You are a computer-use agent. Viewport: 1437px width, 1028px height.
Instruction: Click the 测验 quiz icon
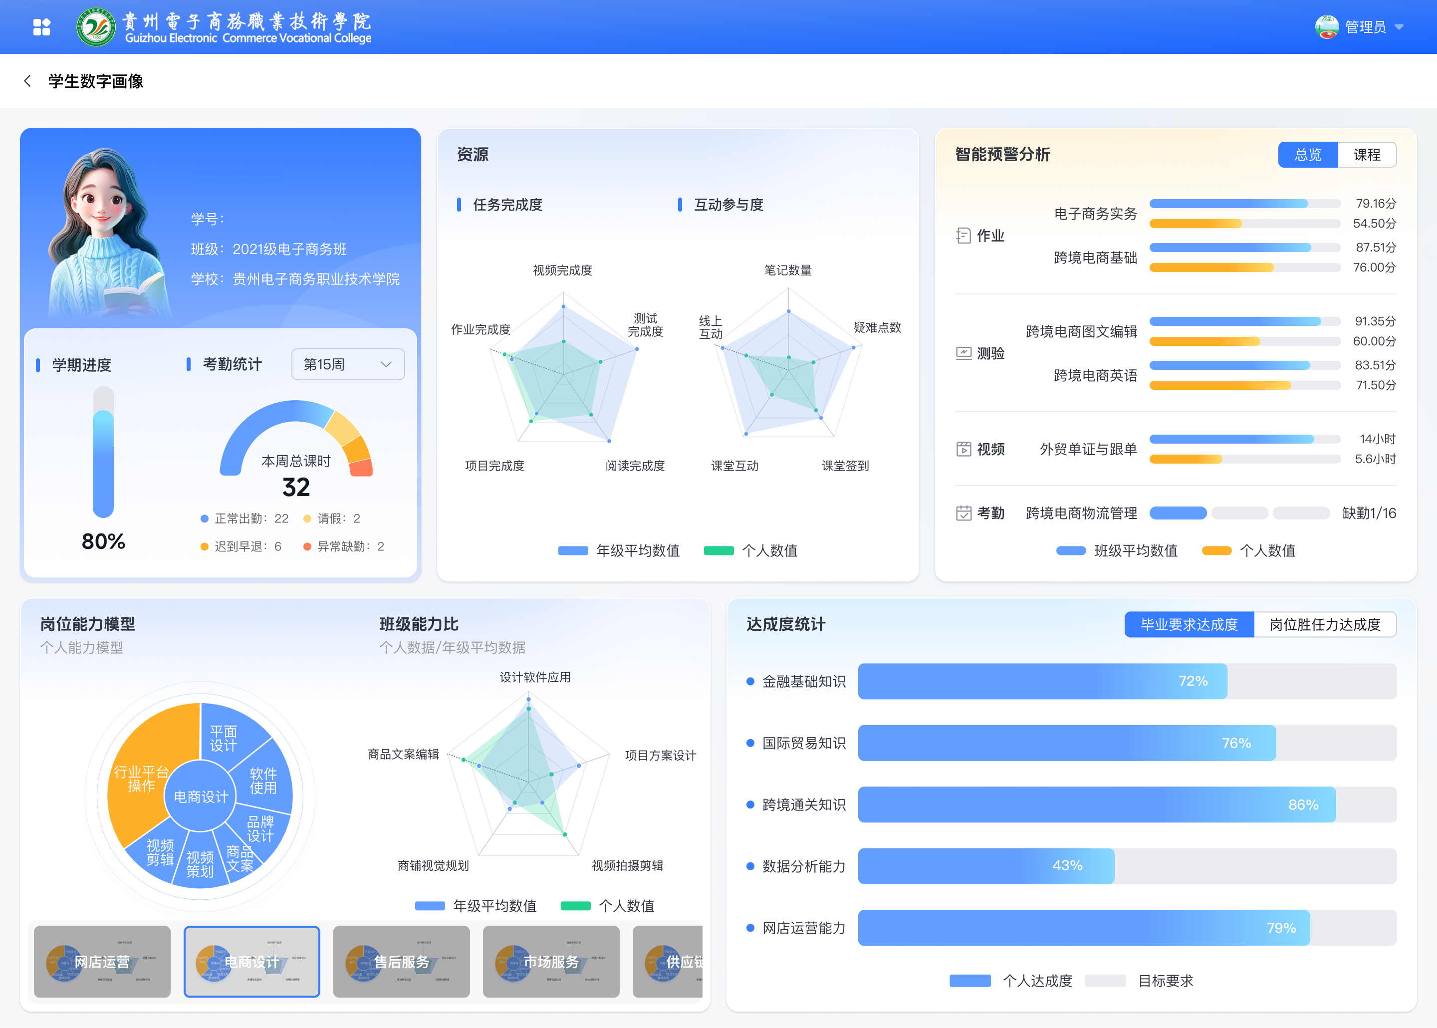point(963,353)
